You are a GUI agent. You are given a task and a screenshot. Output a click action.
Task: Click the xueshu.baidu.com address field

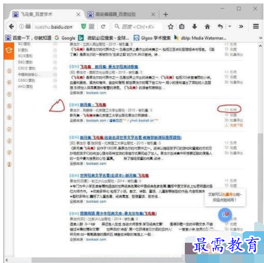54,27
